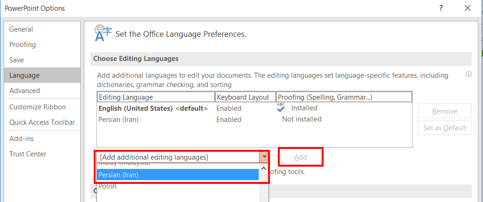Viewport: 483px width, 202px height.
Task: Open the Save options category
Action: coord(17,60)
